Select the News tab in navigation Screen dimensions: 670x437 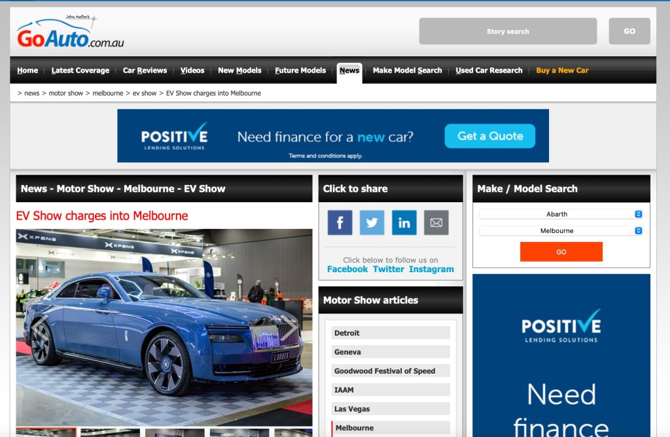coord(349,71)
